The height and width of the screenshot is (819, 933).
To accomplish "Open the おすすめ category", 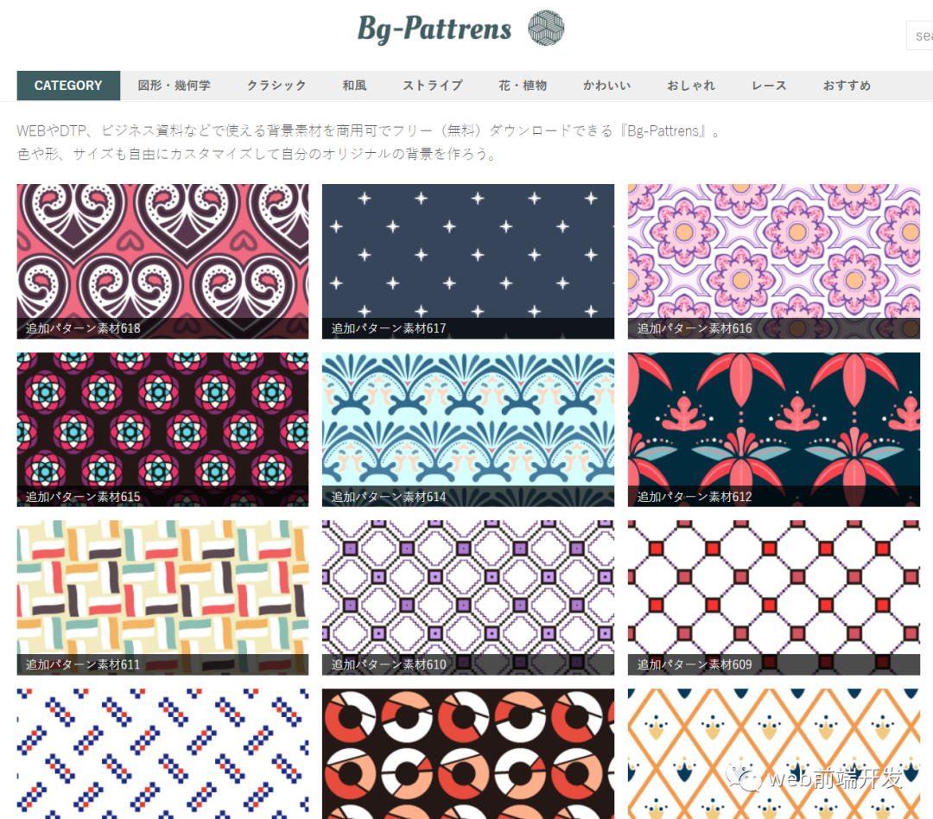I will [847, 86].
